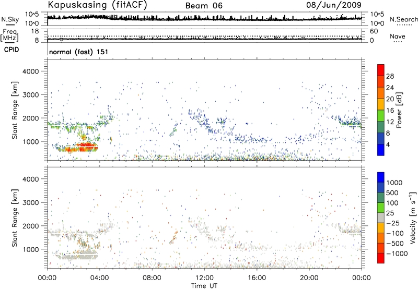Pick the grey -25 to 25 velocity swatch
The width and height of the screenshot is (418, 289).
point(381,218)
